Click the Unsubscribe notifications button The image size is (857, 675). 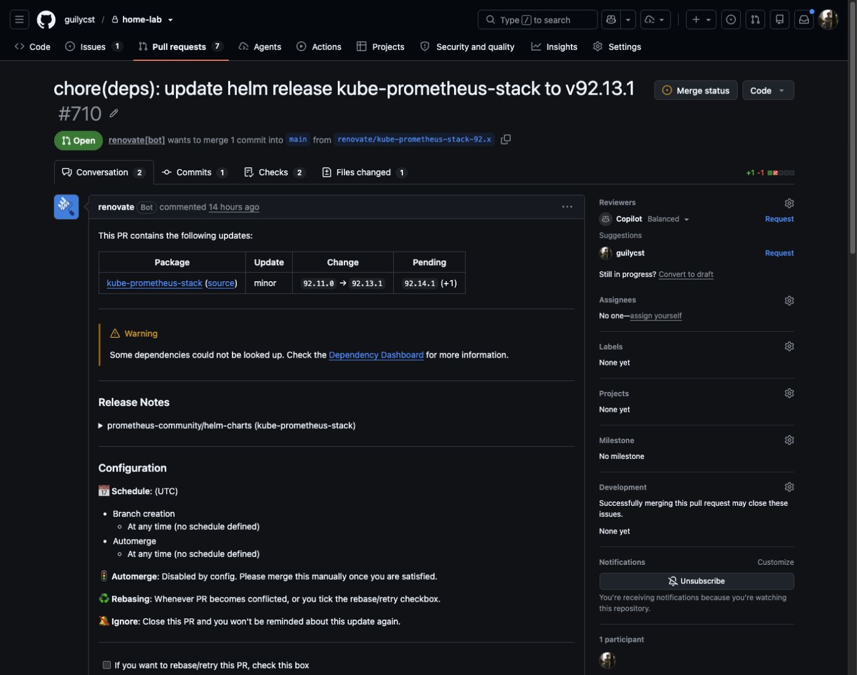coord(696,581)
